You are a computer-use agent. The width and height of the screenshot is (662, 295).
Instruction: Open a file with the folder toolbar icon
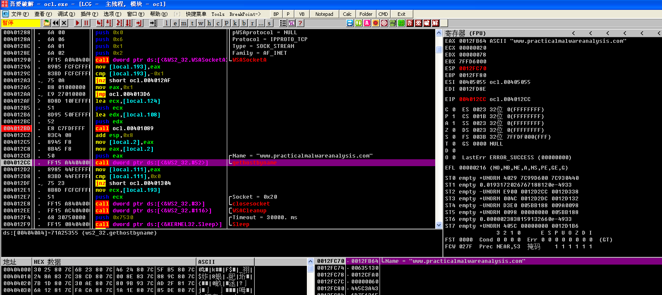click(46, 23)
